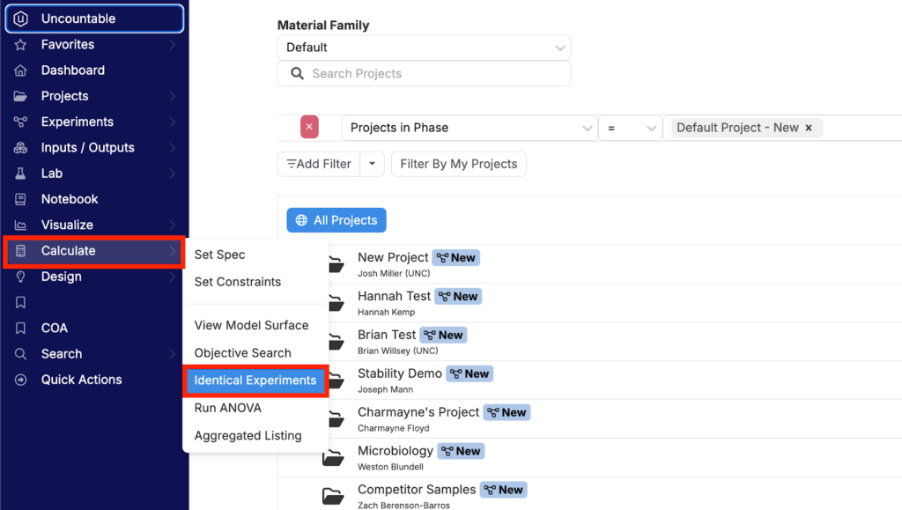Open the Dashboard home icon
The width and height of the screenshot is (902, 510).
pos(20,70)
